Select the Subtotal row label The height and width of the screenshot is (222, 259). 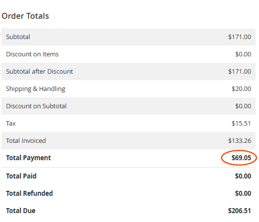point(18,37)
